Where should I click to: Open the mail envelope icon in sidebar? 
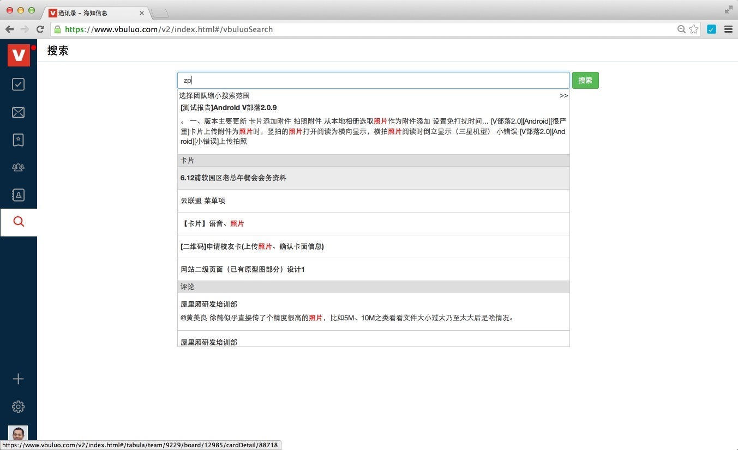(x=19, y=112)
